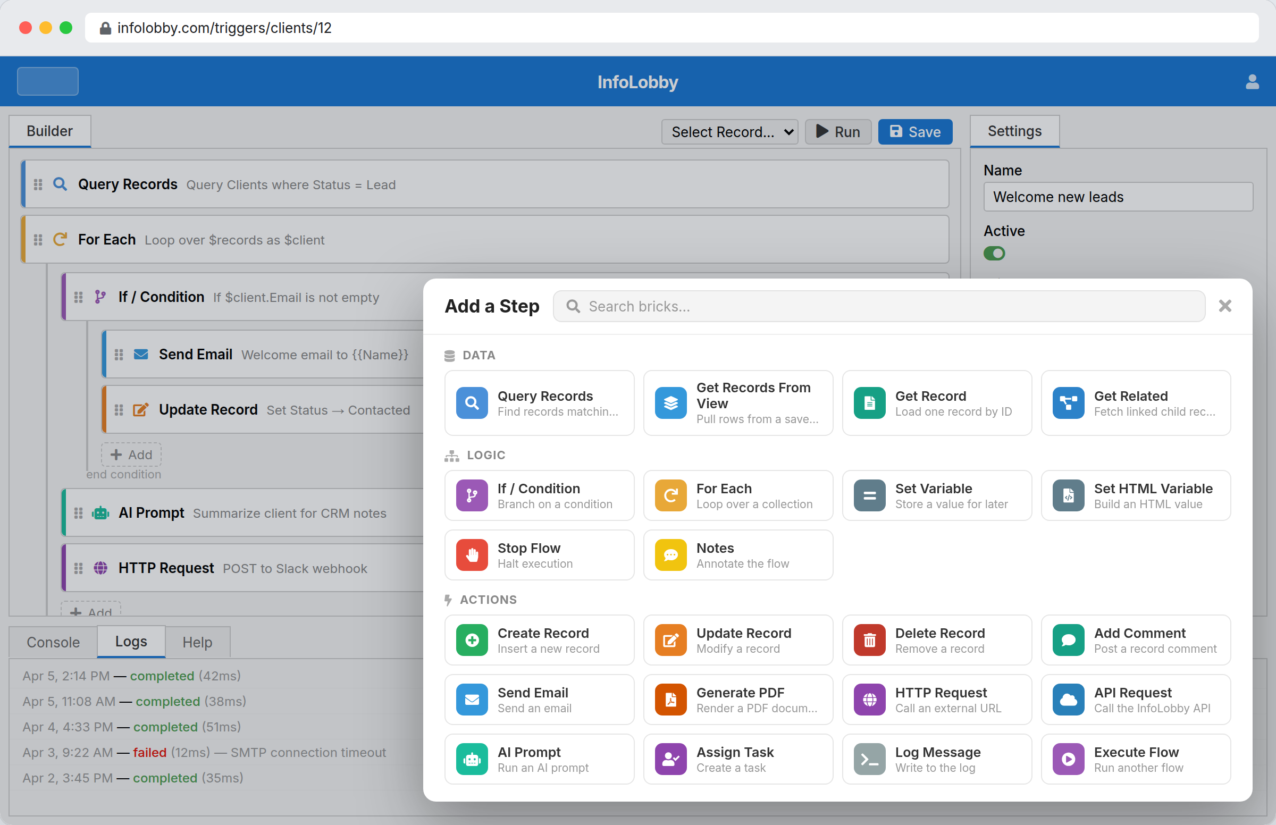The height and width of the screenshot is (825, 1276).
Task: Add the AI Prompt action brick
Action: (x=539, y=759)
